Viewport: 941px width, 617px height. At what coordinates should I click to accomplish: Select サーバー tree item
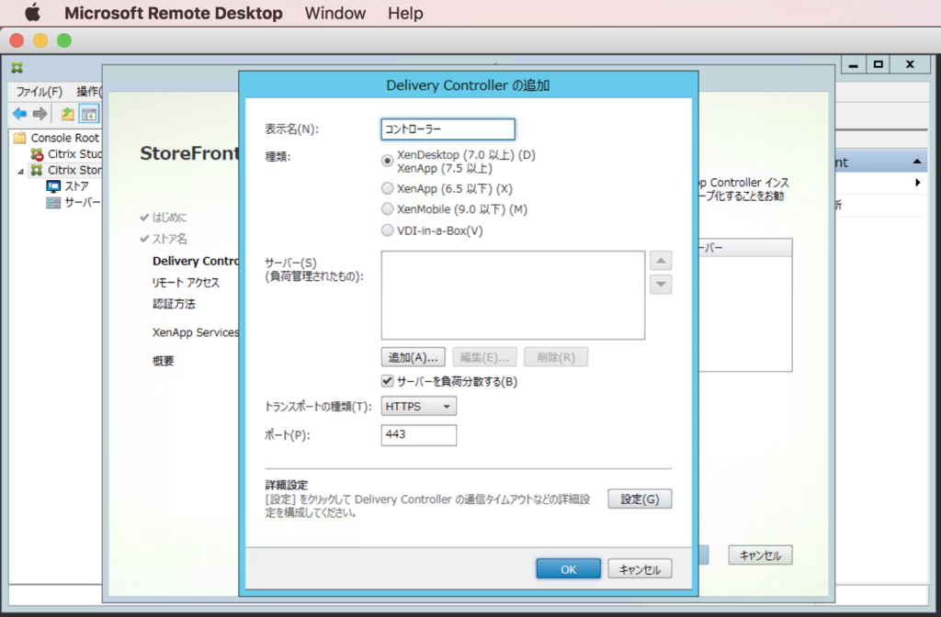74,203
